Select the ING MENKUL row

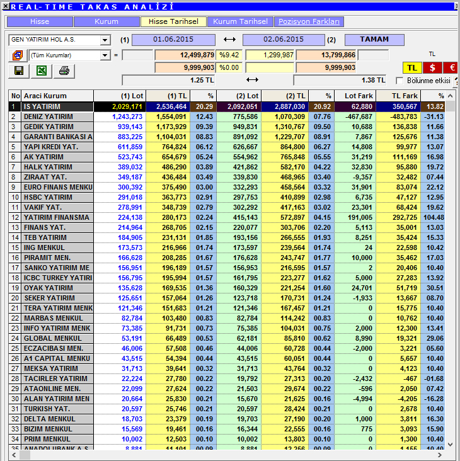coord(227,248)
